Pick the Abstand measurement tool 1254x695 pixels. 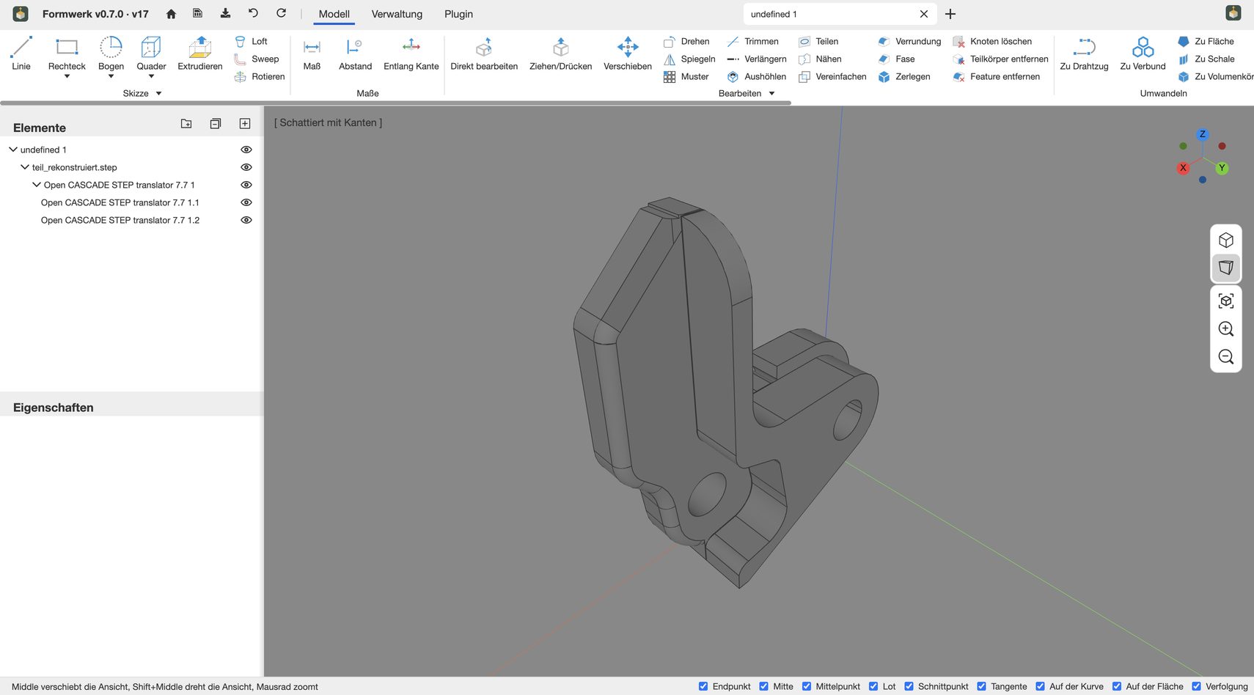(355, 54)
